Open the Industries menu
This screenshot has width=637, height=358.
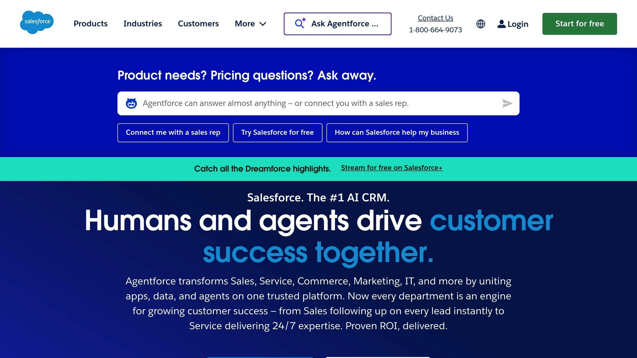[142, 24]
